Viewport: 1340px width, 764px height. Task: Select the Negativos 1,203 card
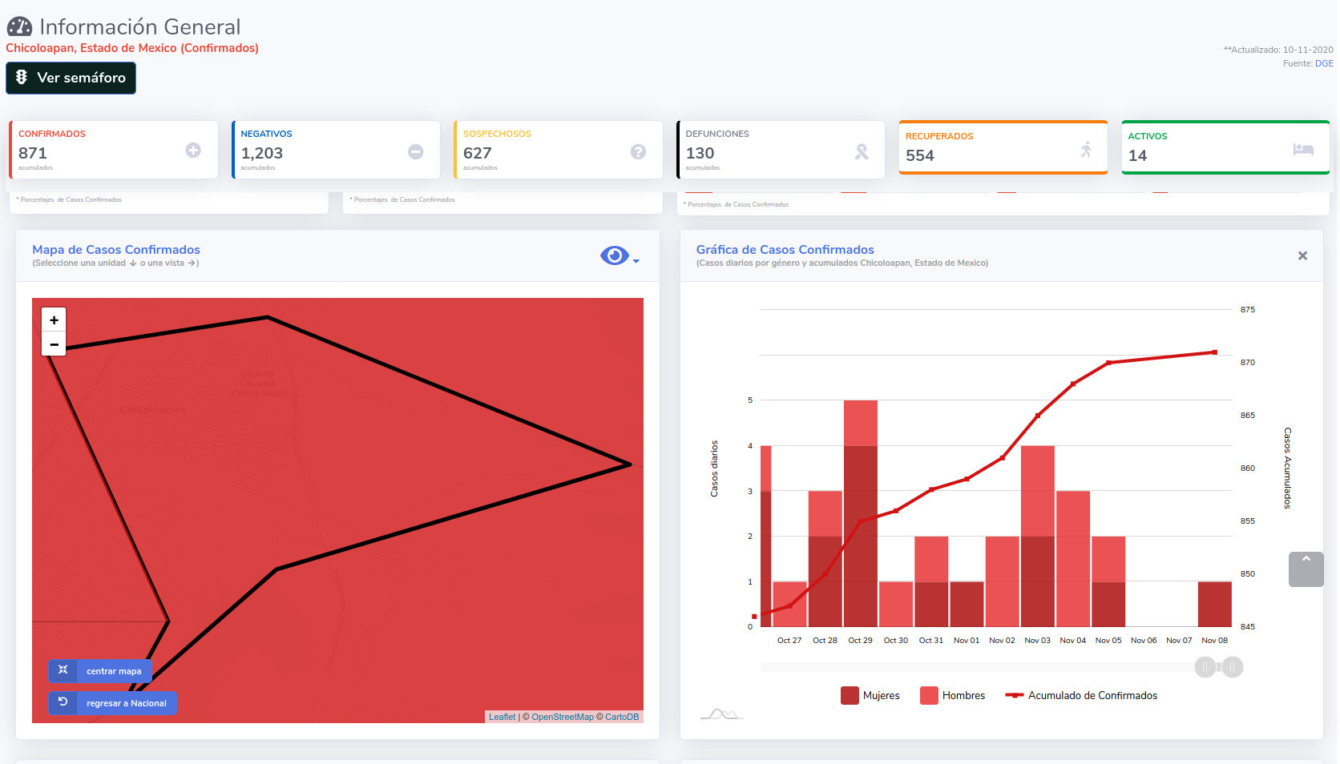pos(336,150)
